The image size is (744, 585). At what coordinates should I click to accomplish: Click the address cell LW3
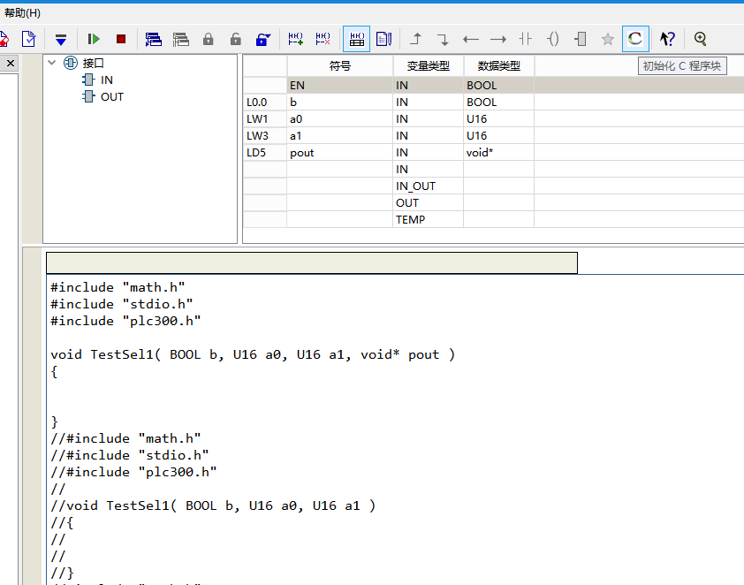point(265,136)
